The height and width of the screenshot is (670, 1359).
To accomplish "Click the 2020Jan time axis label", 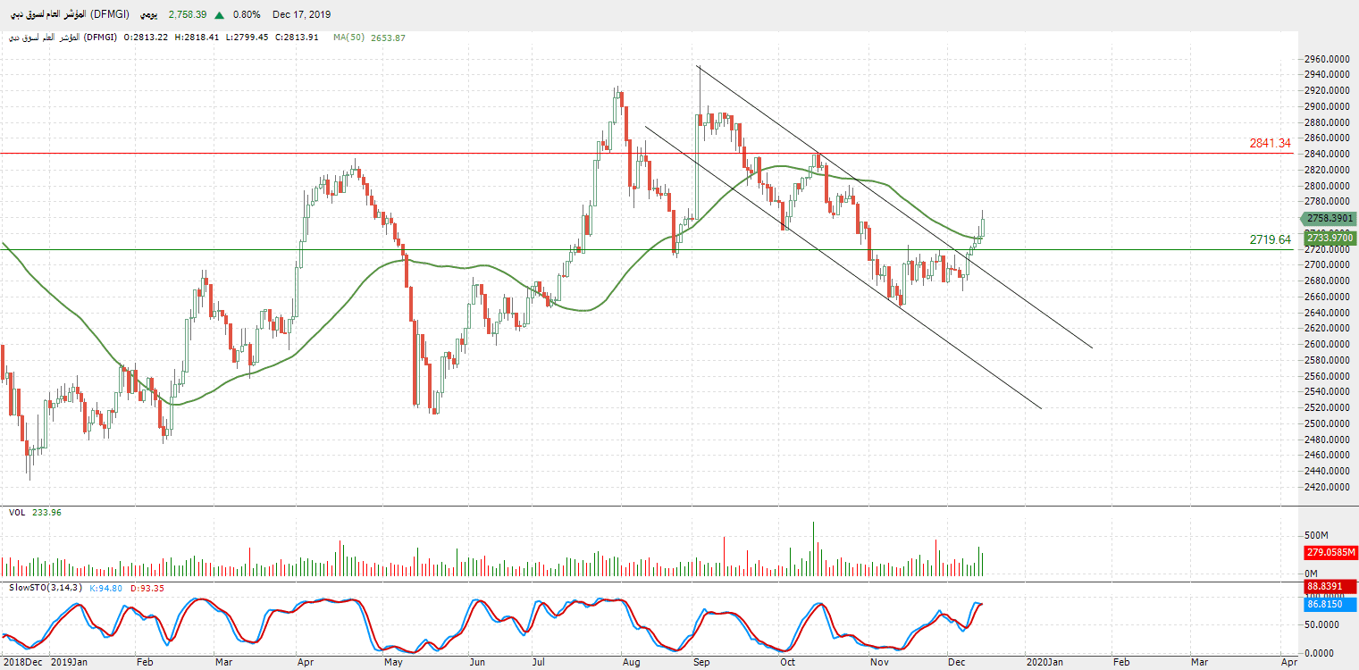I will (x=1043, y=663).
